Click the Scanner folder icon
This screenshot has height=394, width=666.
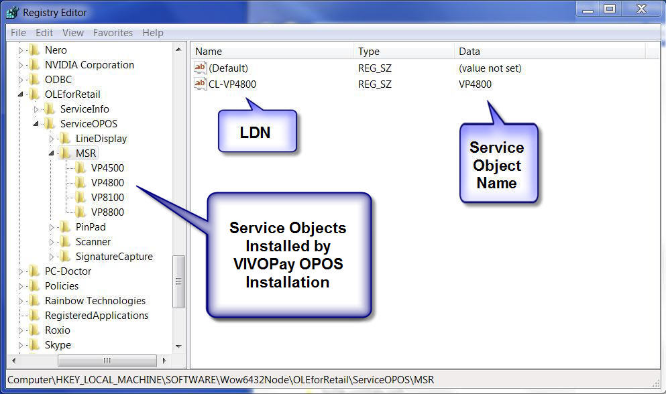[x=65, y=242]
